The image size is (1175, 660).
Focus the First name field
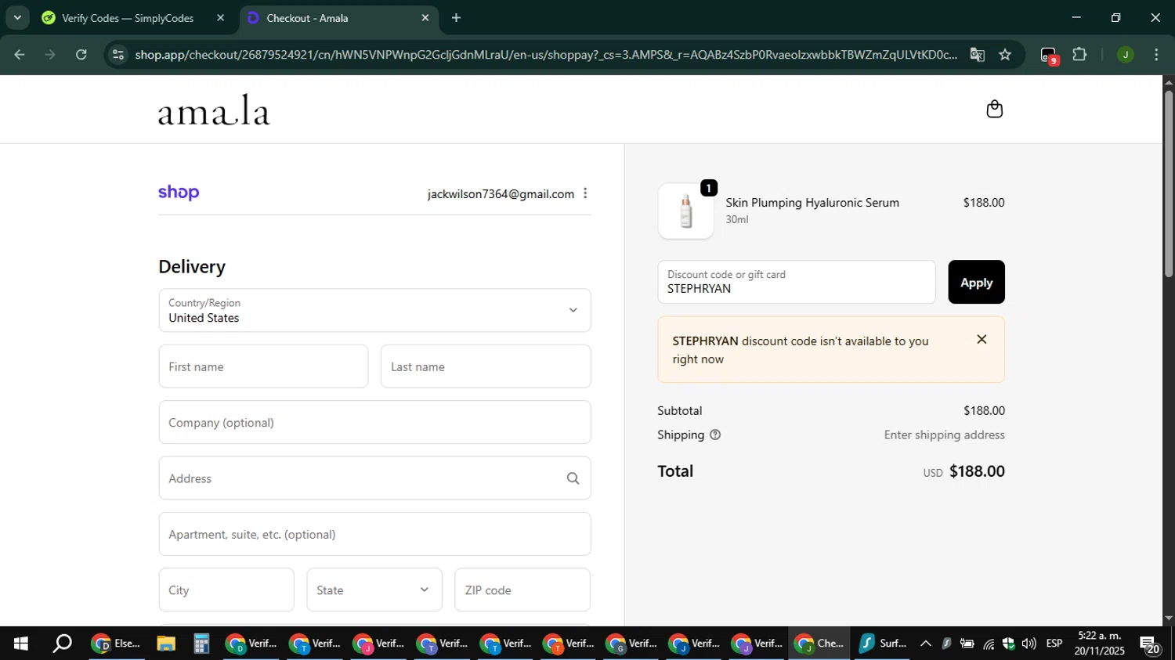tap(263, 366)
